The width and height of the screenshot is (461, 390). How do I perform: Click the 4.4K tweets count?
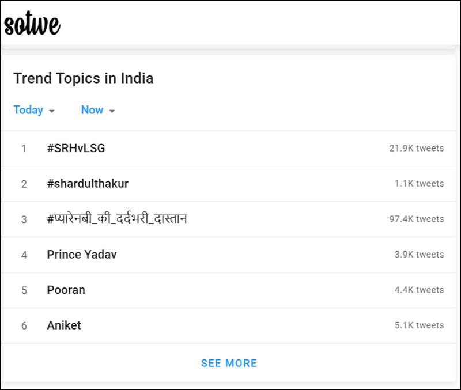[x=420, y=290]
